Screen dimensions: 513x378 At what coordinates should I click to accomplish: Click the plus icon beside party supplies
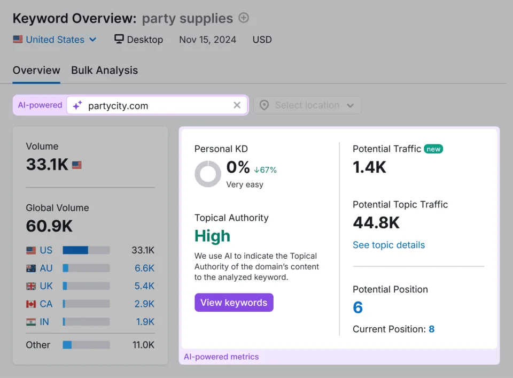244,18
